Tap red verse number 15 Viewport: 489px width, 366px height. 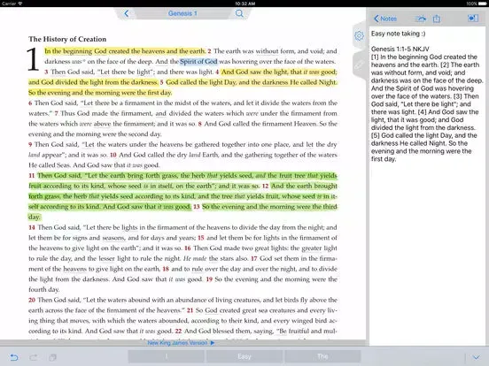[x=201, y=238]
